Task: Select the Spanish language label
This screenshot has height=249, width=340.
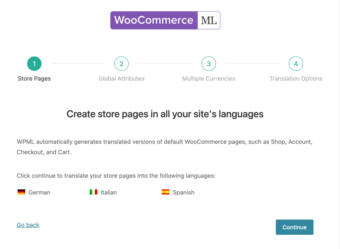Action: (183, 192)
